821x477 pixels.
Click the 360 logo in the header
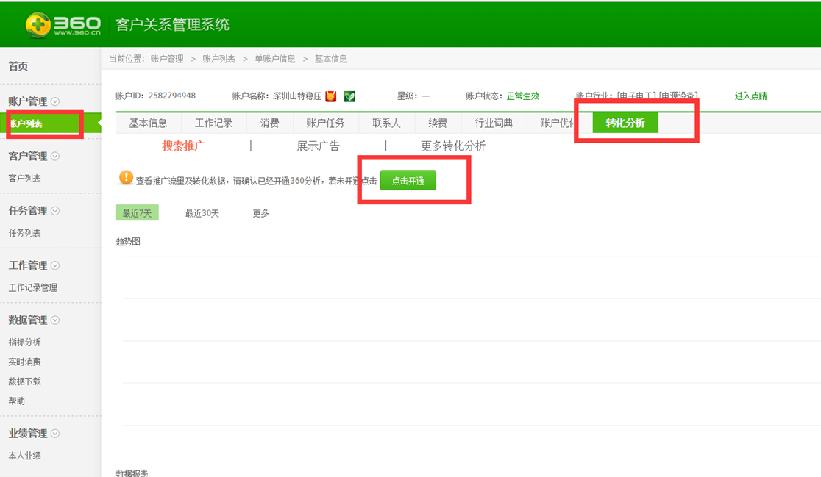tap(63, 25)
